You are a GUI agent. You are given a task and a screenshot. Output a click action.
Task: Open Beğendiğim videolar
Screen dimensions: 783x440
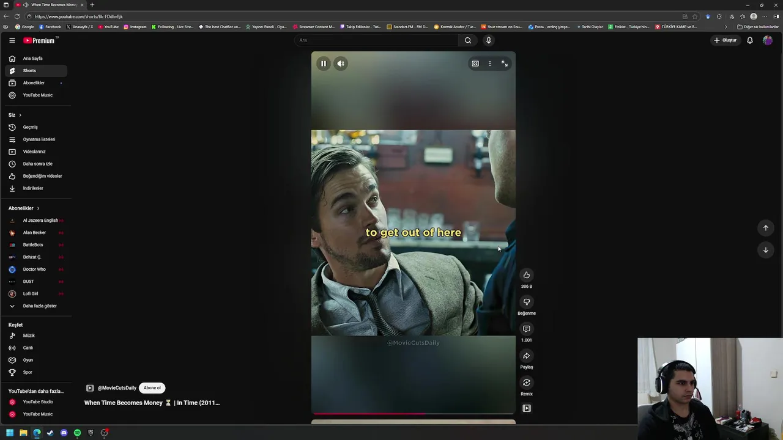[x=36, y=176]
